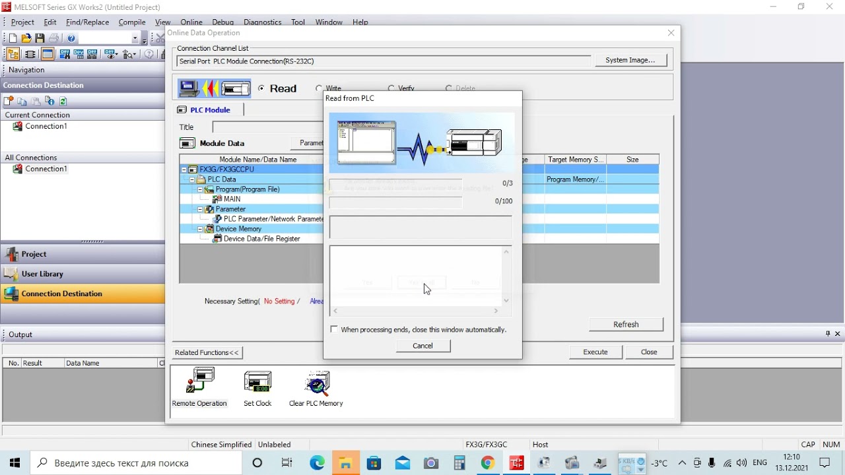
Task: Click the green refresh connection icon
Action: [63, 101]
